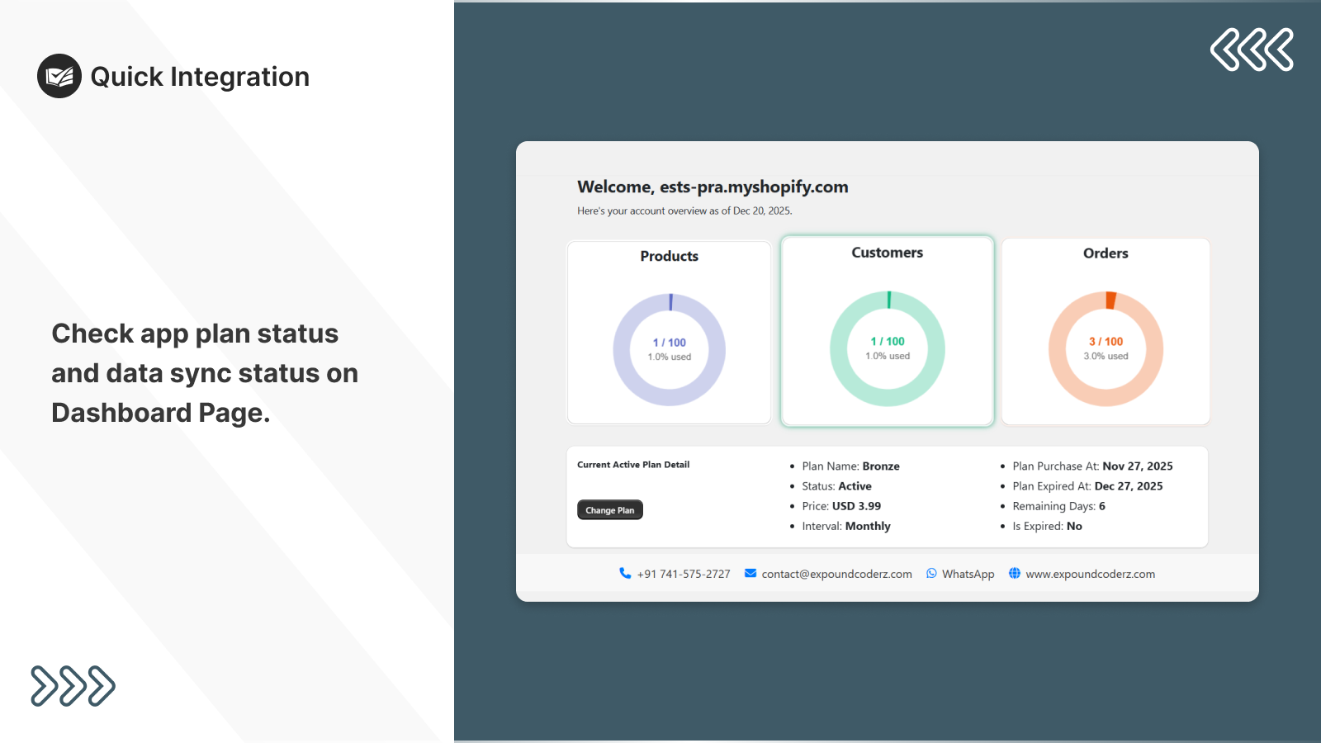Click the email envelope icon
This screenshot has height=743, width=1321.
[750, 573]
